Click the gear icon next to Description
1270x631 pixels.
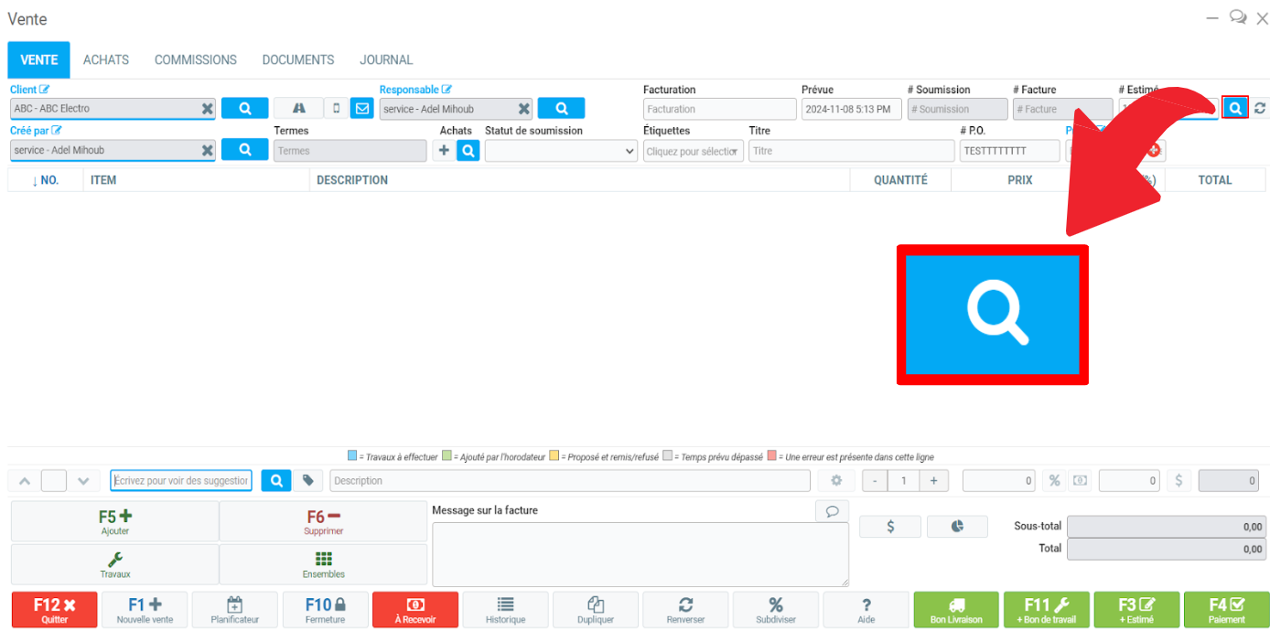pyautogui.click(x=835, y=481)
